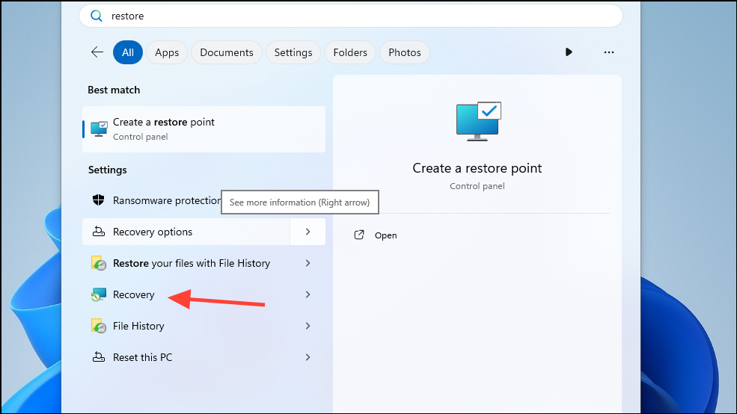This screenshot has height=414, width=737.
Task: Open the three-dot more options menu
Action: 609,52
